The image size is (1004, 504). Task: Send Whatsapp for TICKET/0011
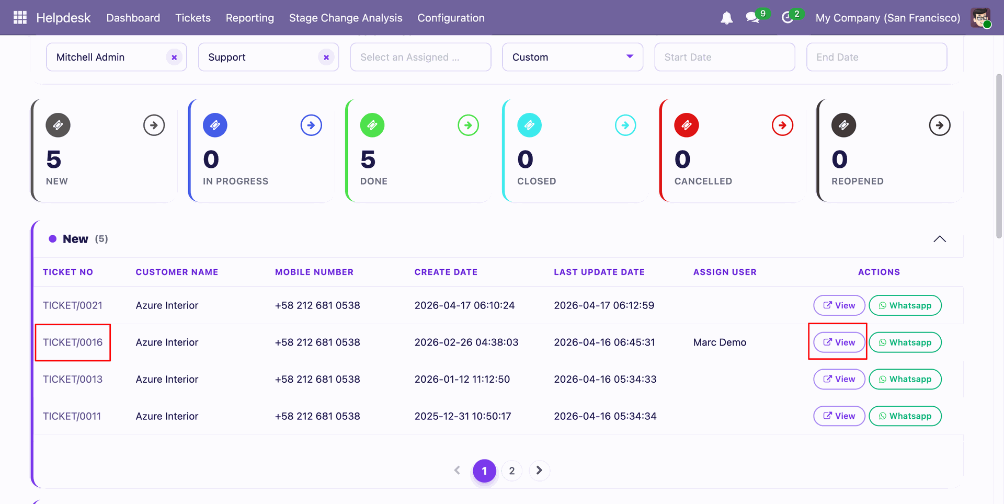[x=905, y=416]
